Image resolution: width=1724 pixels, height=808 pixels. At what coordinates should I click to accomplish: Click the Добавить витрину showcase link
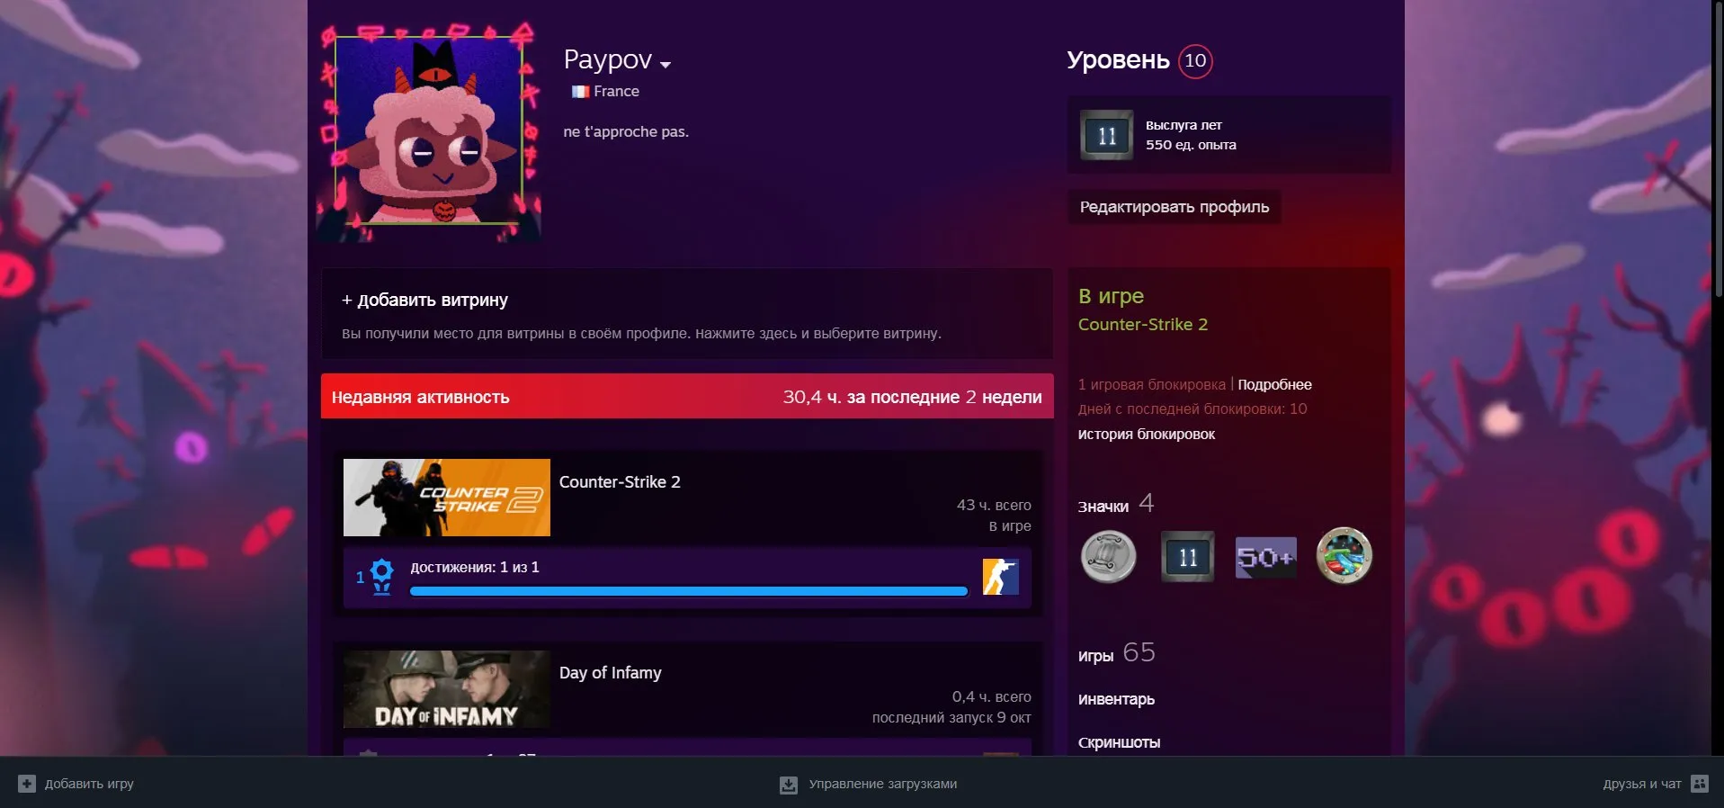pyautogui.click(x=424, y=300)
